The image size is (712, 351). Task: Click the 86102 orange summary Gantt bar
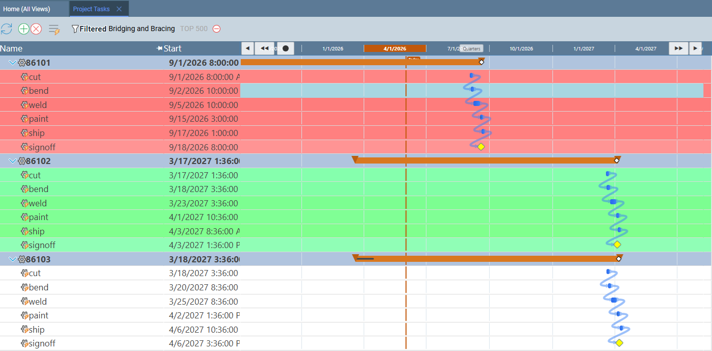click(486, 160)
